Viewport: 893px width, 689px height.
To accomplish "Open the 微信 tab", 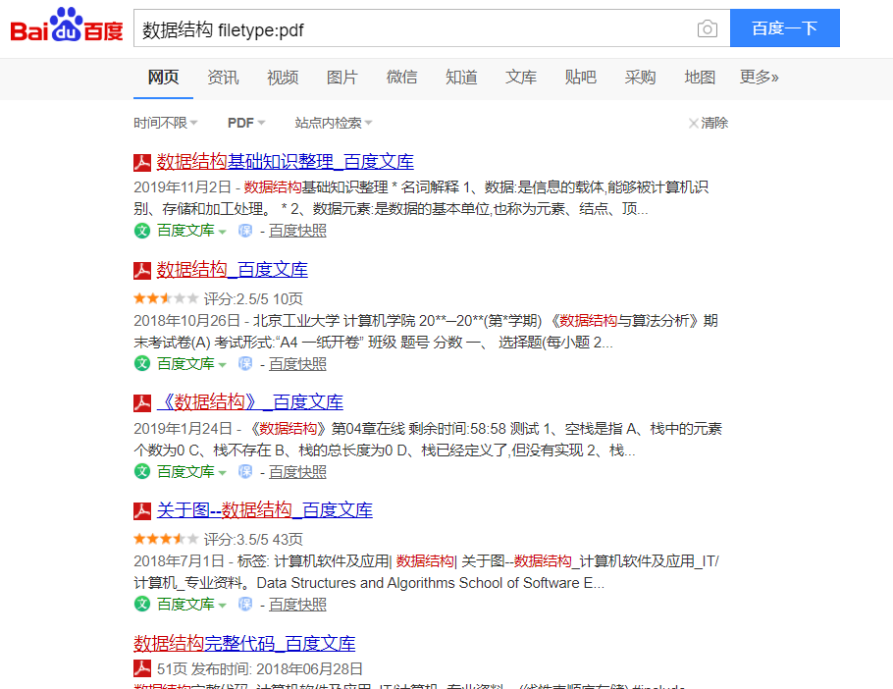I will tap(401, 78).
